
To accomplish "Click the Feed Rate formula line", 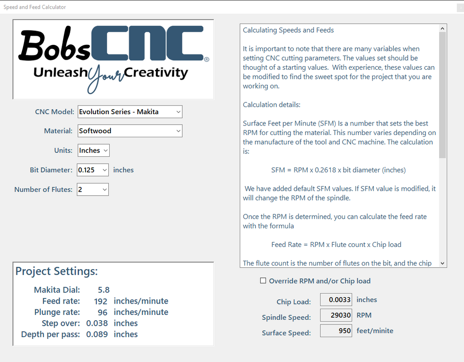I will click(336, 245).
